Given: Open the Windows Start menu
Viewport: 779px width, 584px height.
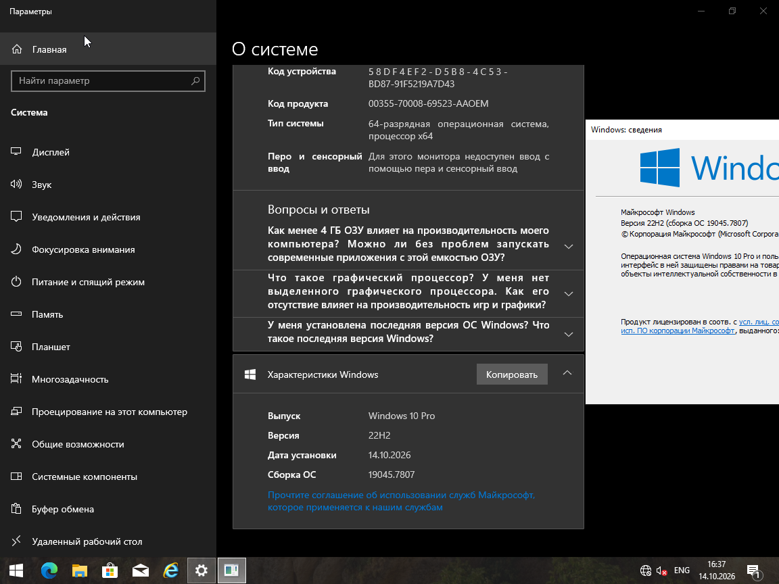Looking at the screenshot, I should (16, 570).
